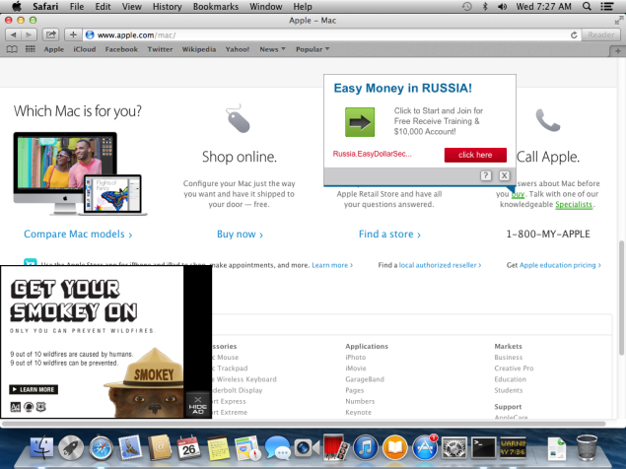This screenshot has height=469, width=626.
Task: Hide the Smokey Bear ad
Action: [x=198, y=405]
